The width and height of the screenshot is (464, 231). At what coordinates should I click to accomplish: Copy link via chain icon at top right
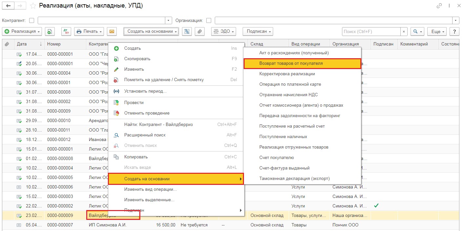(439, 6)
